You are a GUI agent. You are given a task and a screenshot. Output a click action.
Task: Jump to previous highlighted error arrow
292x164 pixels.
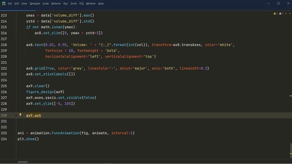pyautogui.click(x=286, y=13)
